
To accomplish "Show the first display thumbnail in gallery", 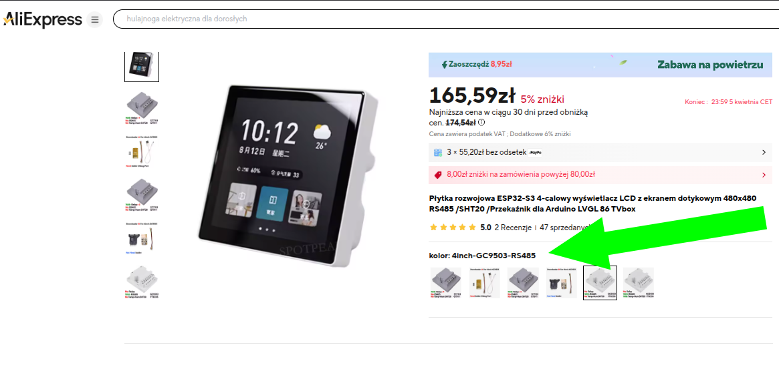I will pyautogui.click(x=142, y=66).
